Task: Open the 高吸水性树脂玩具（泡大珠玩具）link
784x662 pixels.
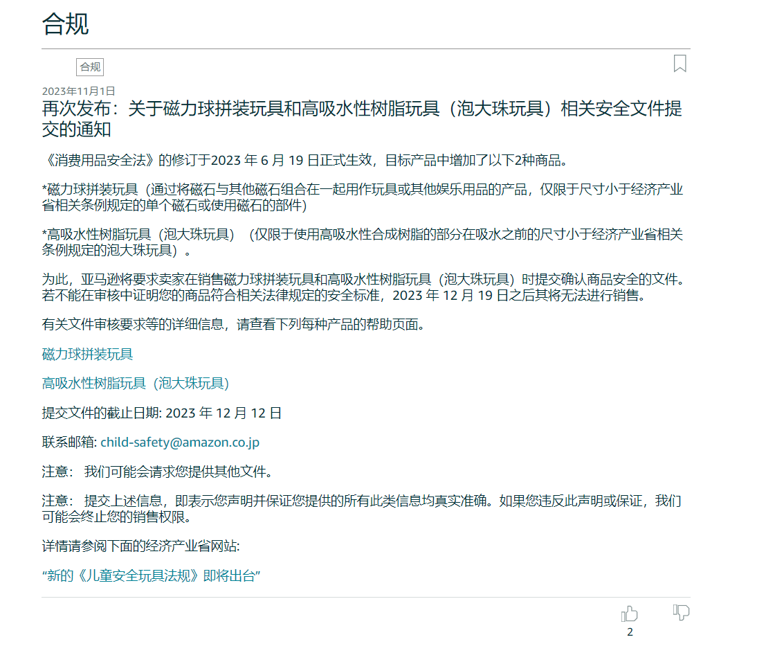Action: [136, 384]
